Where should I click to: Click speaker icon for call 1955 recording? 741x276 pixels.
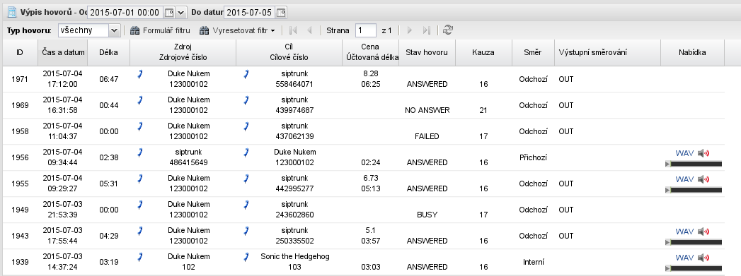pos(703,179)
